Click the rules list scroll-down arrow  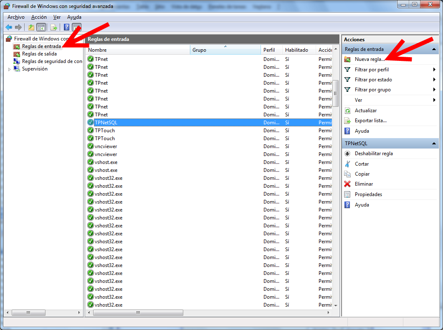point(336,305)
